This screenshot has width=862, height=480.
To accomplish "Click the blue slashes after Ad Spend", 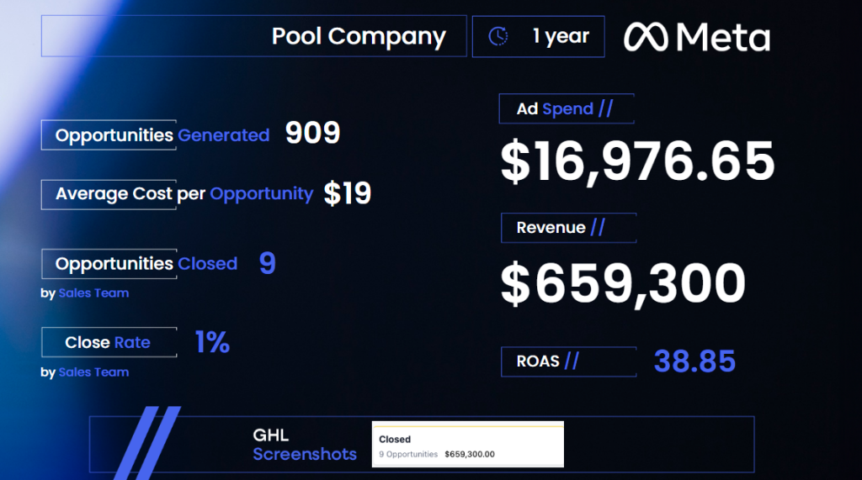I will (x=606, y=109).
